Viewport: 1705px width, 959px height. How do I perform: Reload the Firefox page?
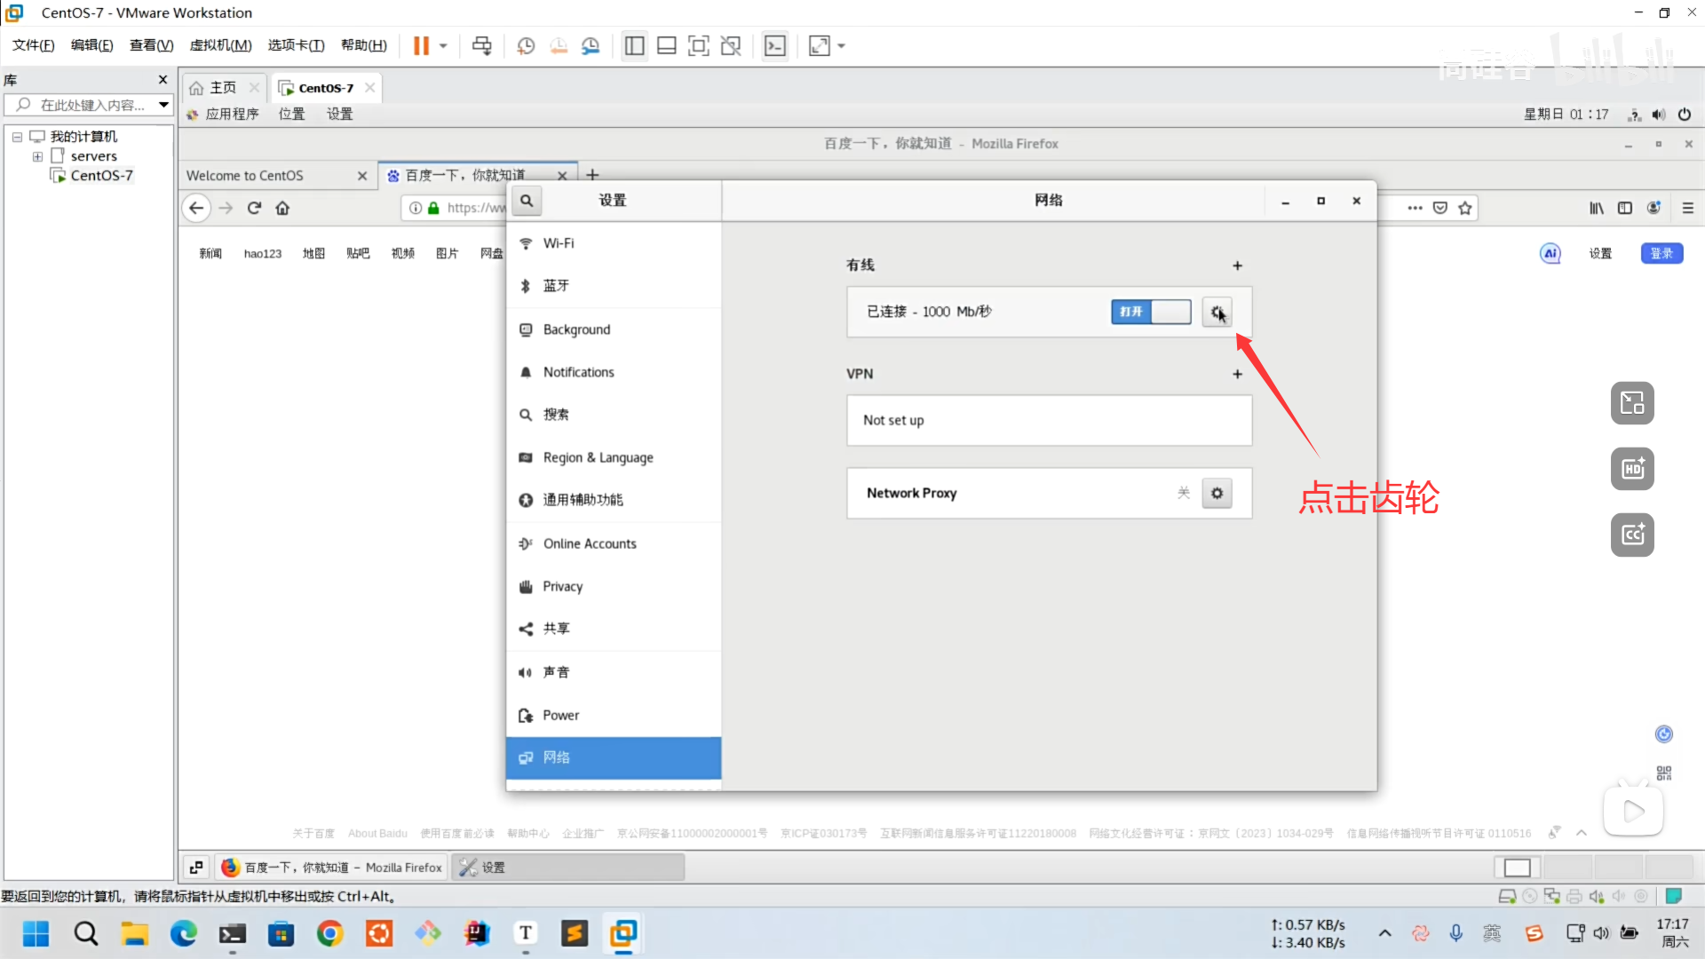point(254,208)
